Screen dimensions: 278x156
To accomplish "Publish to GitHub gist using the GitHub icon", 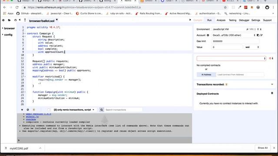I will click(16, 20).
